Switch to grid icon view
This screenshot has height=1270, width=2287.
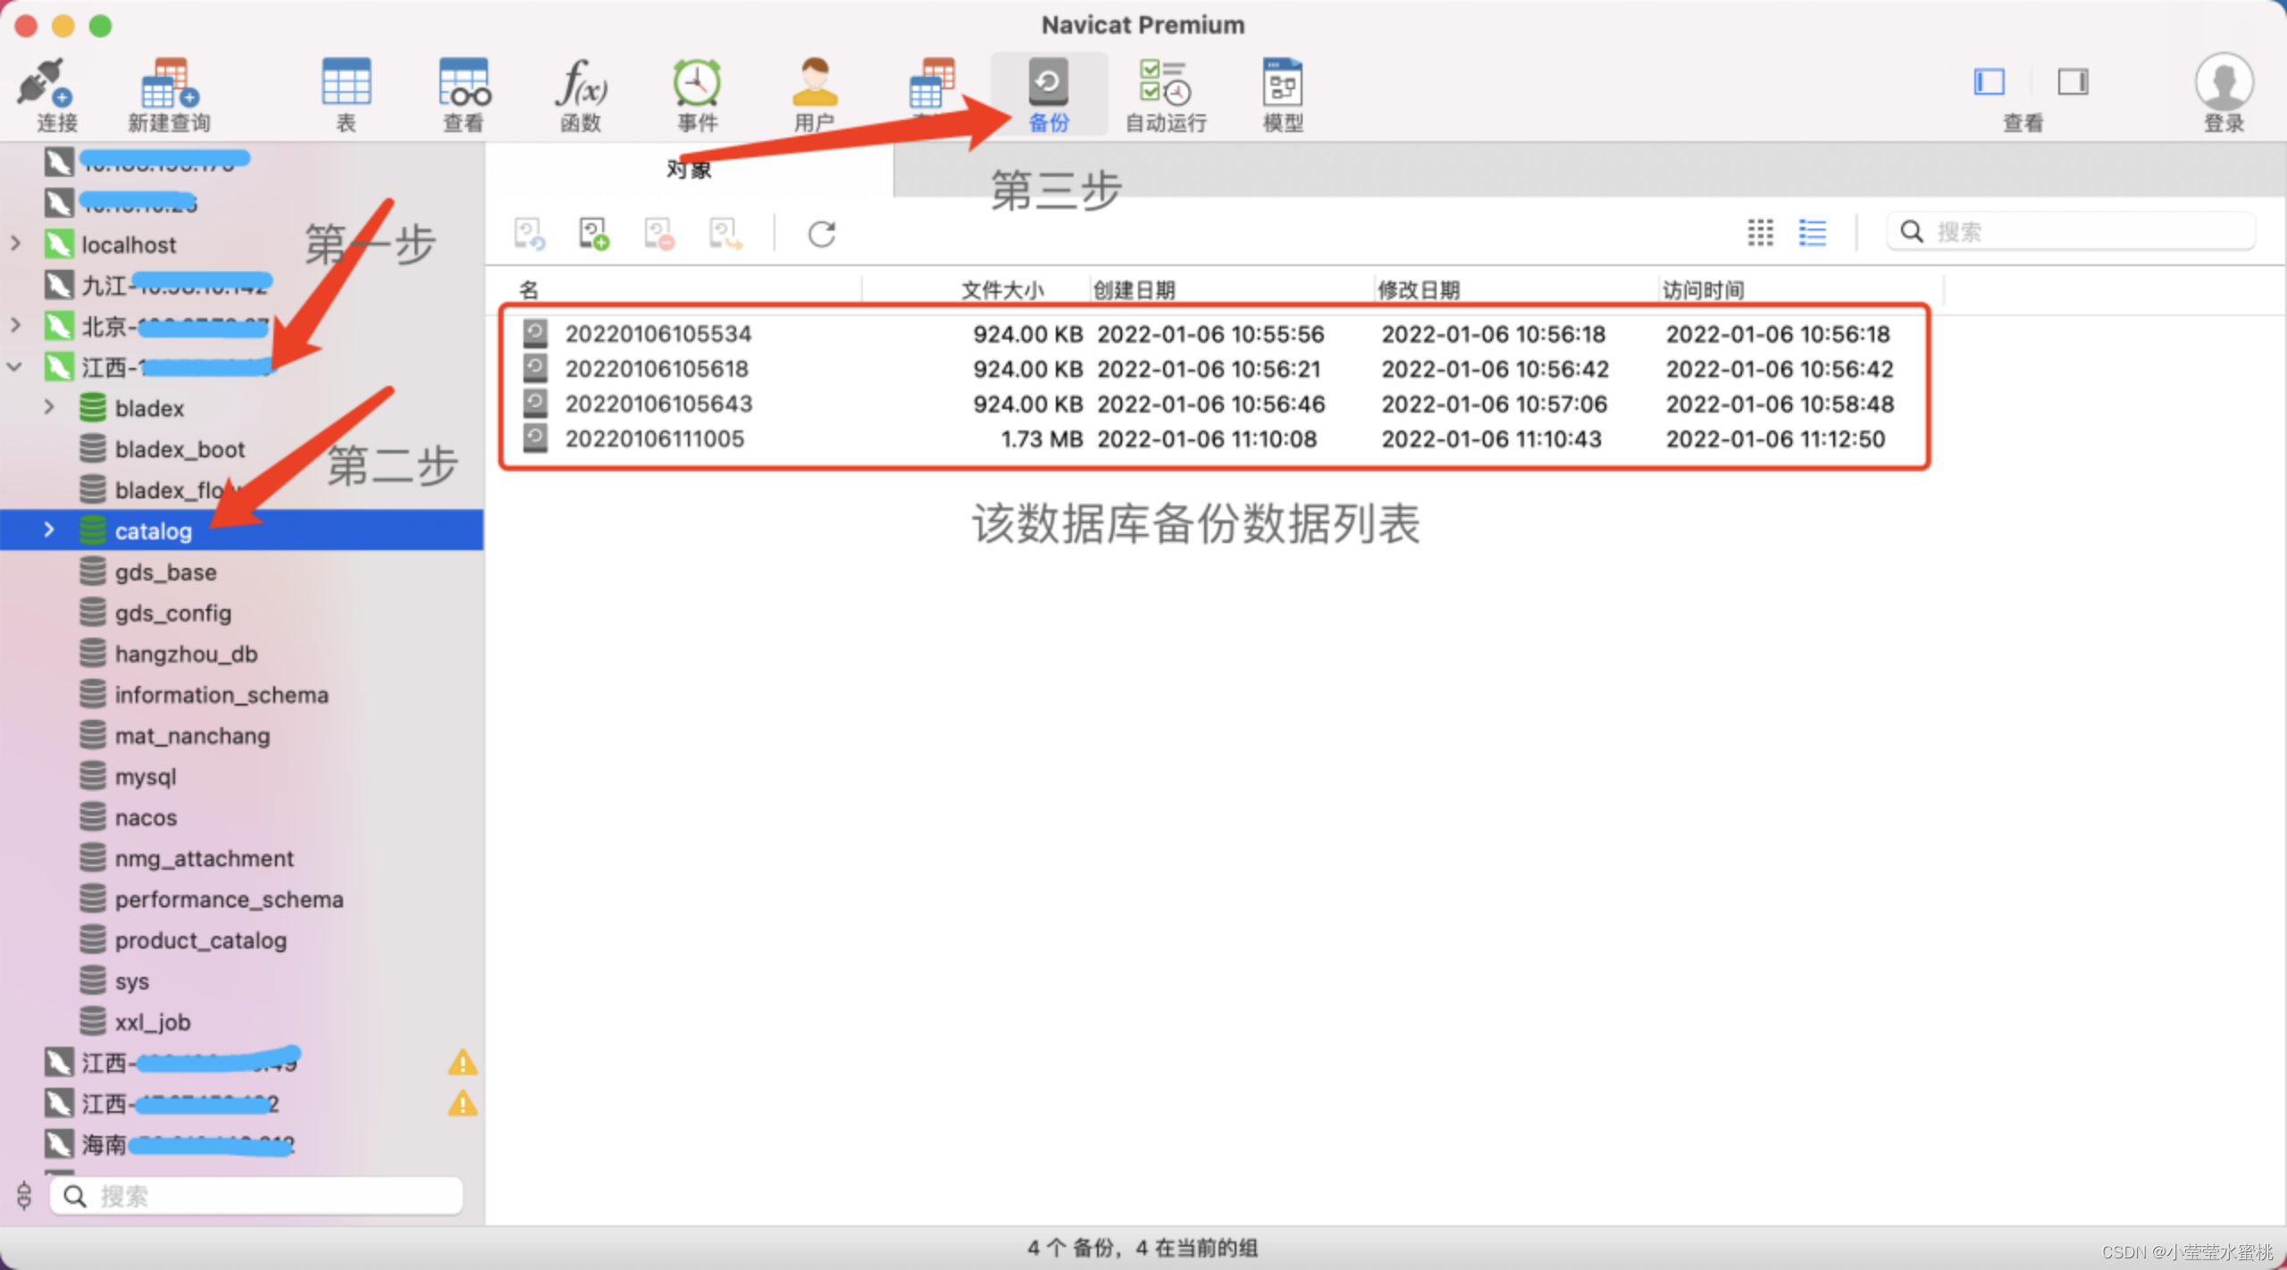[x=1760, y=233]
